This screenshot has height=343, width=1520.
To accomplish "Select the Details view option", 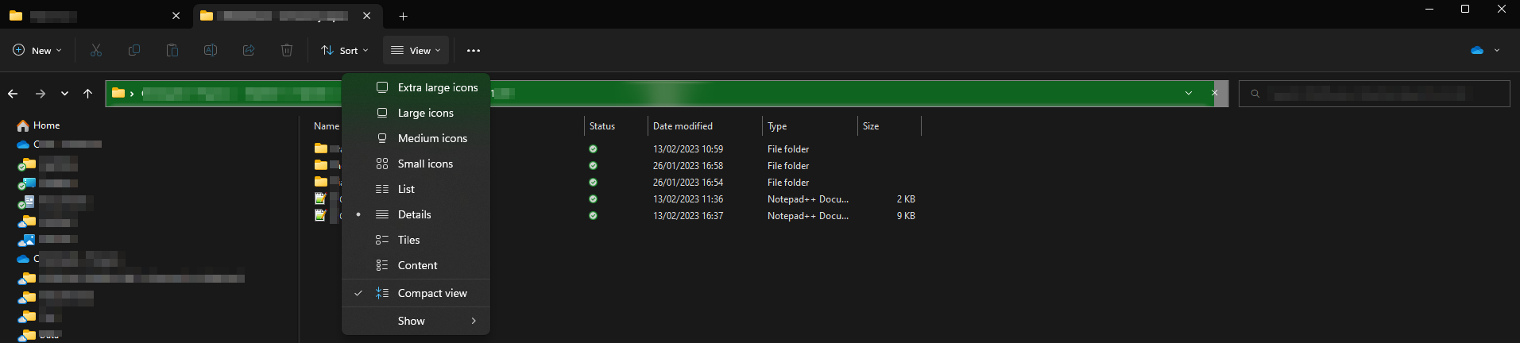I will 414,214.
